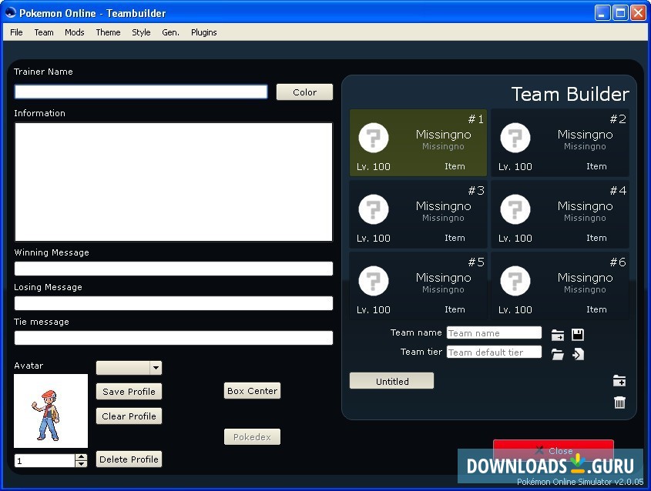Click the Pokedex button
Viewport: 651px width, 491px height.
[252, 436]
